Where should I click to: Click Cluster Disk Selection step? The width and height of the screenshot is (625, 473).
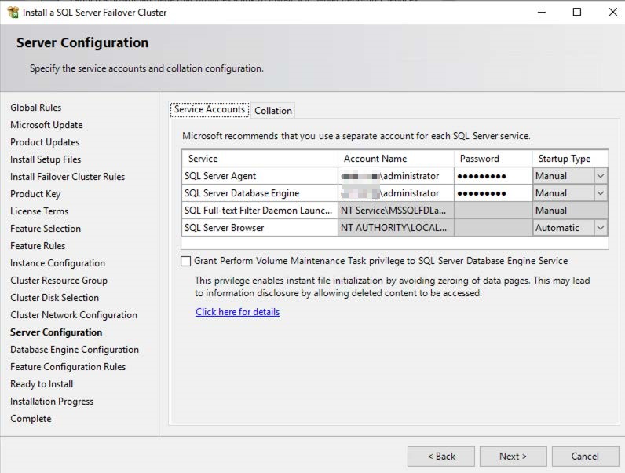55,298
